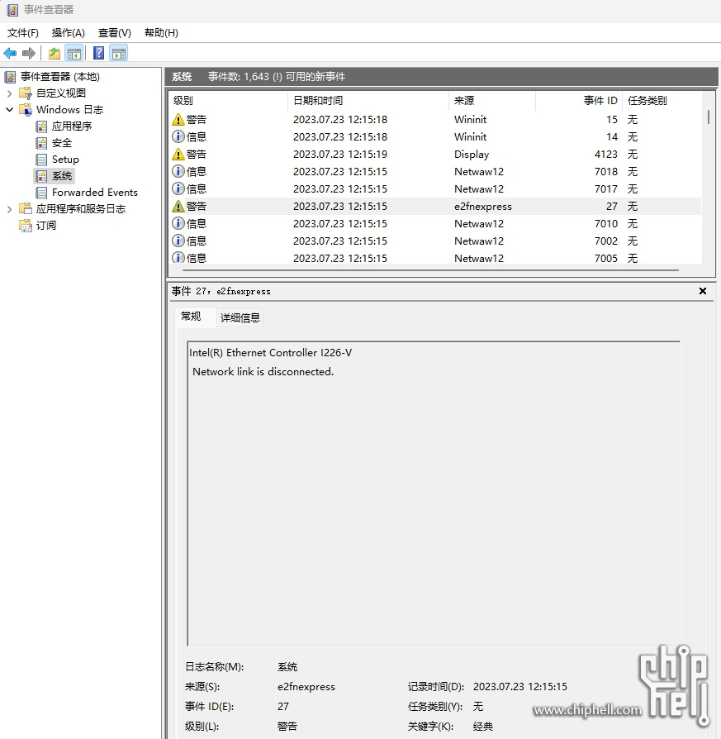Select the Netwaw12 event 7017 row
The height and width of the screenshot is (739, 721).
click(x=435, y=189)
